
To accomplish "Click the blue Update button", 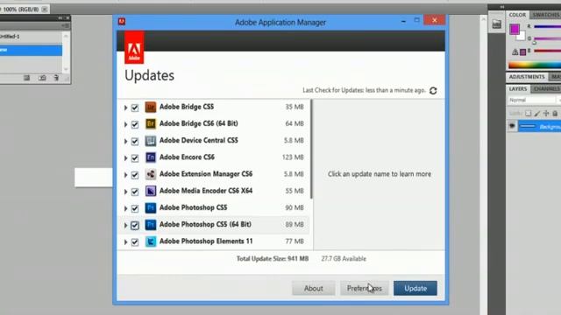I will pos(415,288).
